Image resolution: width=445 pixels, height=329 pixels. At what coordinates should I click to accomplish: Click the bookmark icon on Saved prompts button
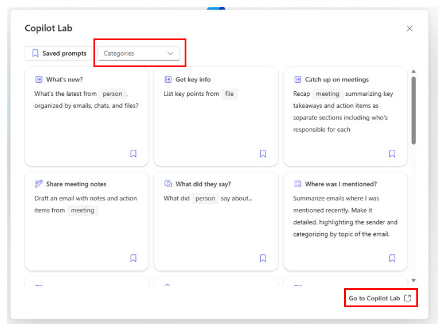click(35, 53)
